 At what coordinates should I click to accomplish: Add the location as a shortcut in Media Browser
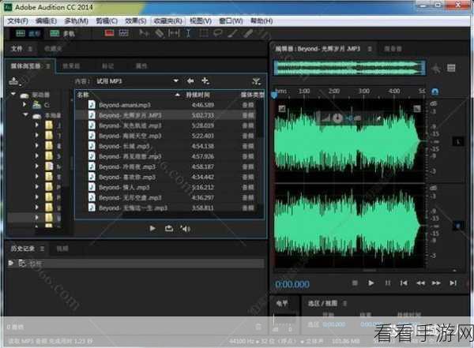205,81
